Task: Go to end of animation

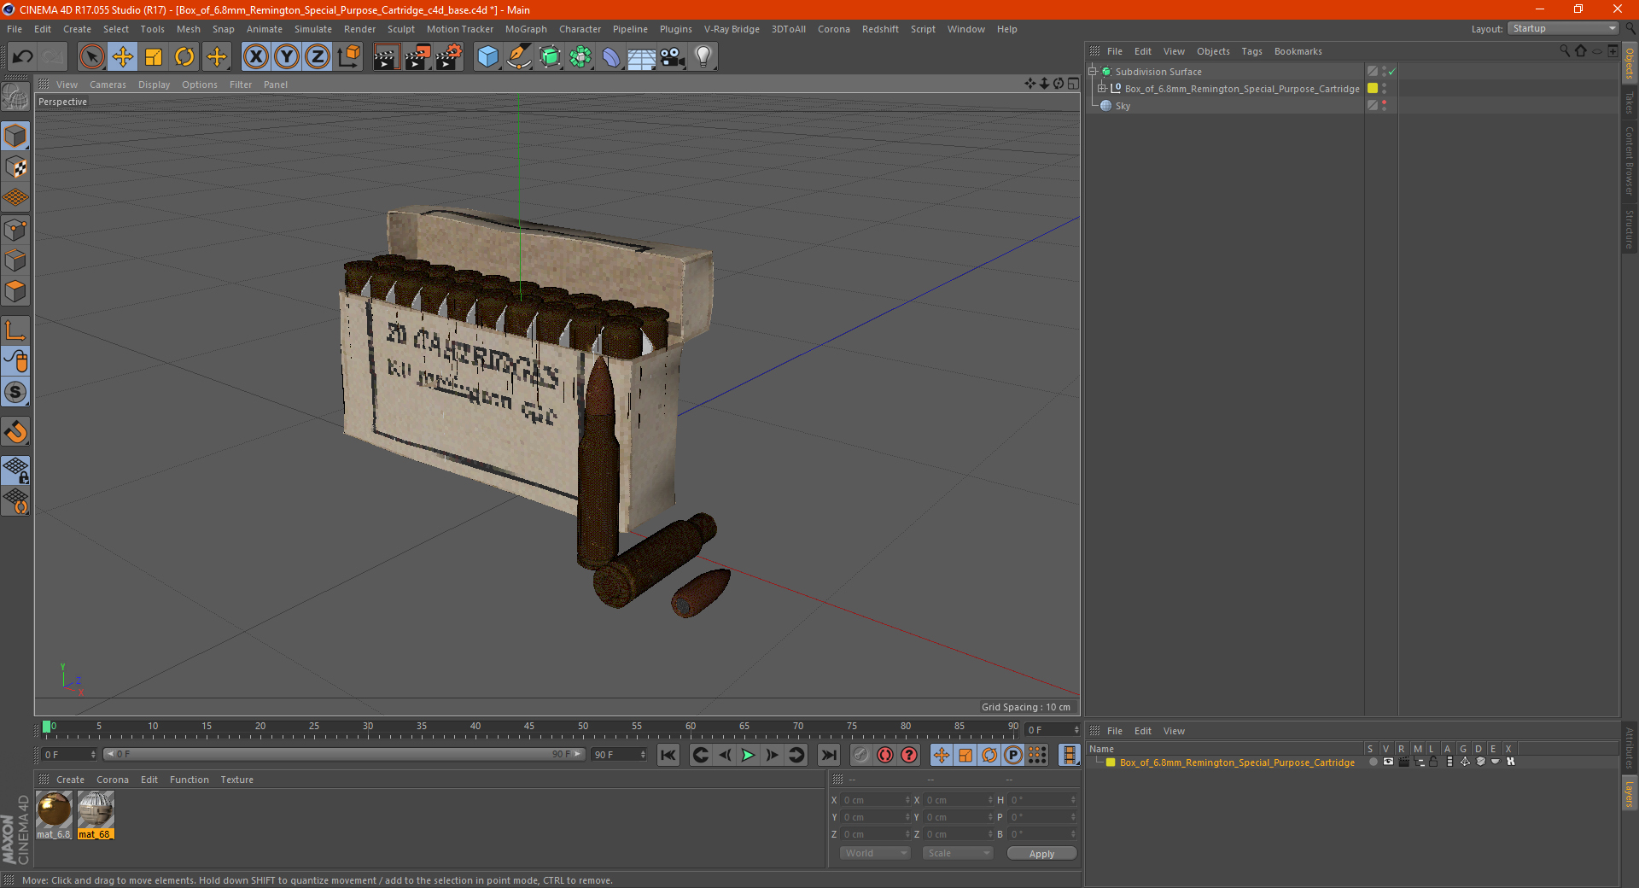Action: [828, 755]
